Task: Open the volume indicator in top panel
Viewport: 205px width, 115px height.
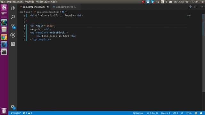Action: tap(187, 2)
